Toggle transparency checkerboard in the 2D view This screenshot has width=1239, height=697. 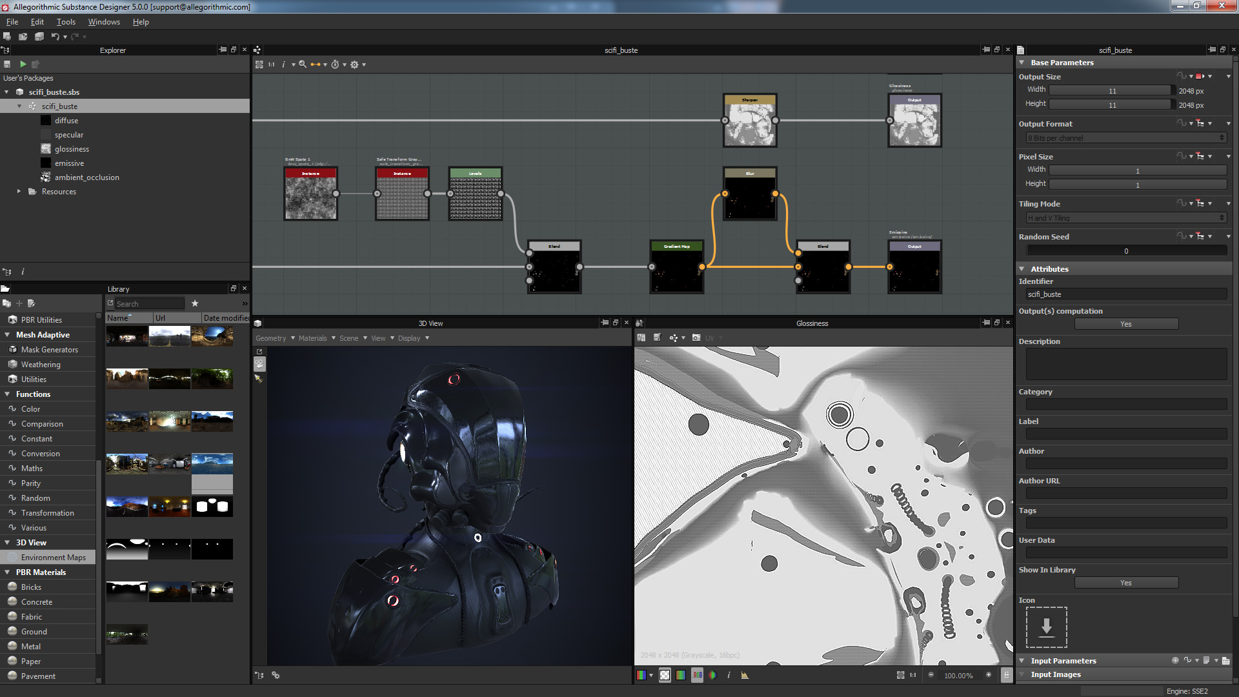point(665,675)
